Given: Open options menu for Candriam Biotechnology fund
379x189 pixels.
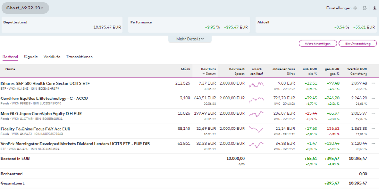Looking at the screenshot, I should pos(373,98).
